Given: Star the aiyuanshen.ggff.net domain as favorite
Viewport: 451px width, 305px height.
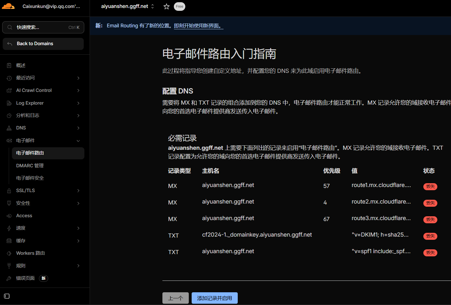Looking at the screenshot, I should tap(166, 6).
